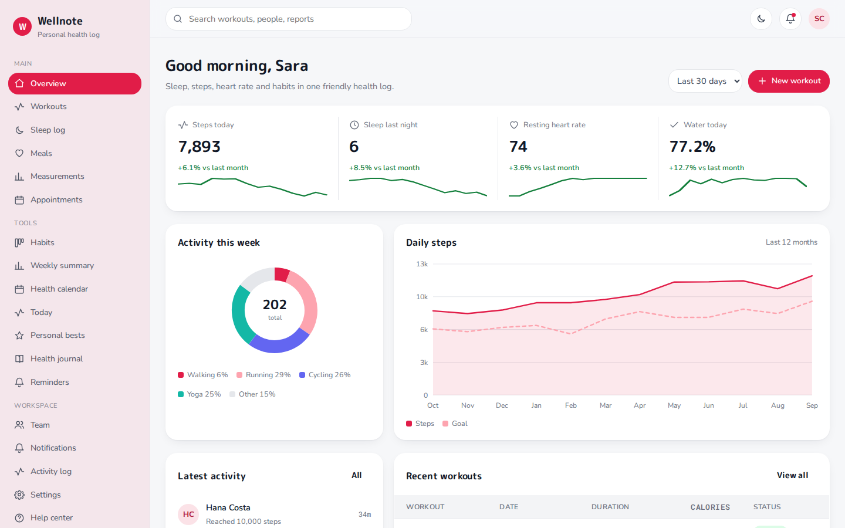The image size is (845, 528).
Task: Toggle the Goal legend series
Action: pos(455,424)
